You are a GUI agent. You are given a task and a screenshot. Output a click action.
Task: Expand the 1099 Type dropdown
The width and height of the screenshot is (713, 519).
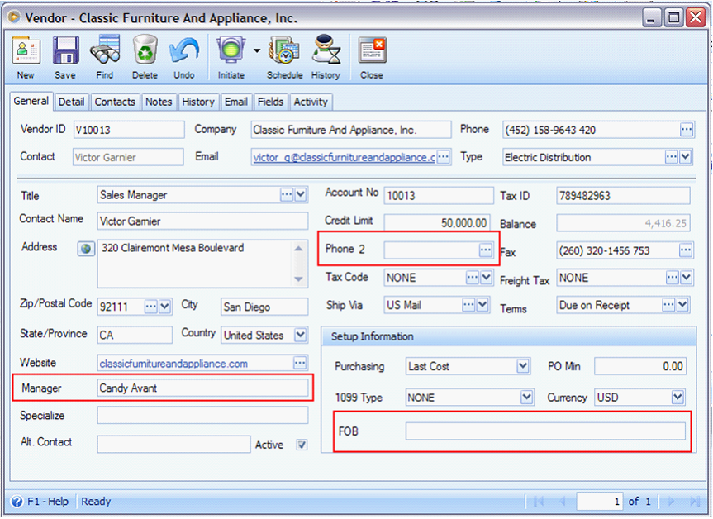(x=526, y=398)
